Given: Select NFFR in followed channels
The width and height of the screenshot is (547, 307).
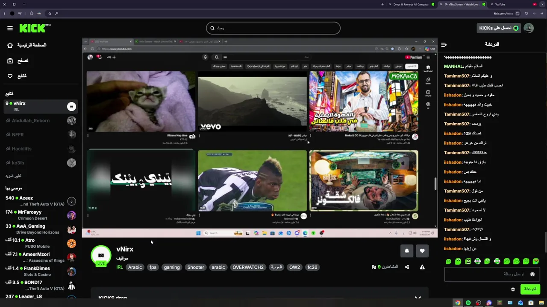Looking at the screenshot, I should 41,135.
